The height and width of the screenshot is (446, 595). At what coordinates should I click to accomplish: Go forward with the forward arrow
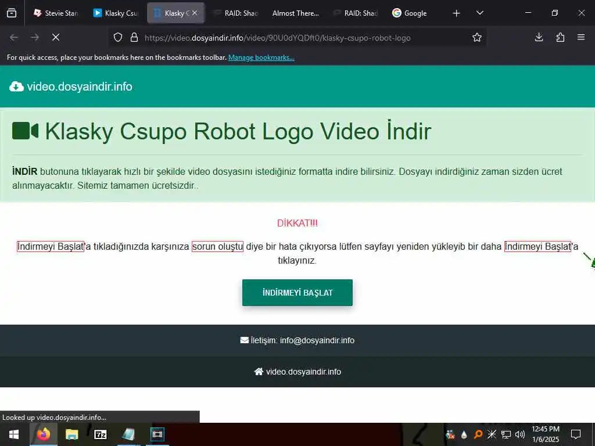(x=35, y=37)
